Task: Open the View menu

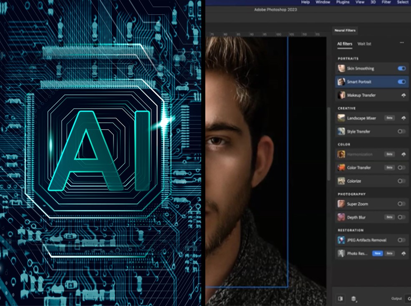Action: click(360, 2)
